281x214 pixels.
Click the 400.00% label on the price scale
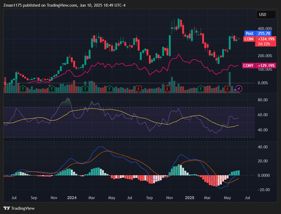(265, 29)
